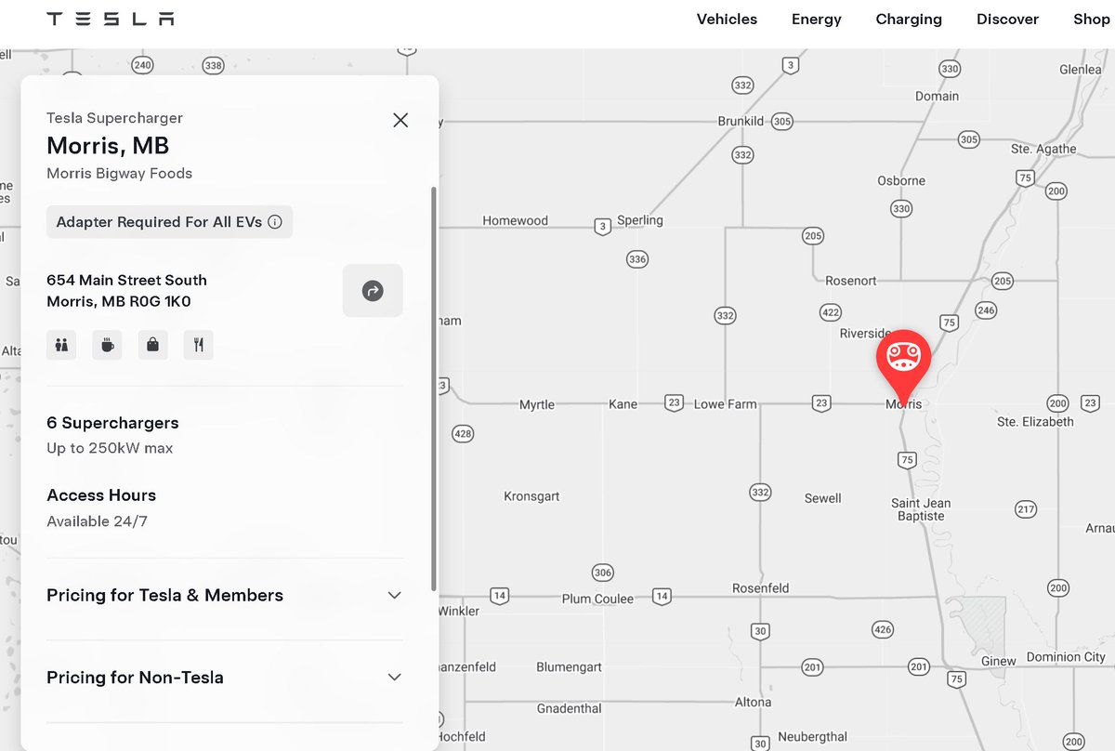This screenshot has height=751, width=1115.
Task: Click the Dominion City map label
Action: (x=1066, y=657)
